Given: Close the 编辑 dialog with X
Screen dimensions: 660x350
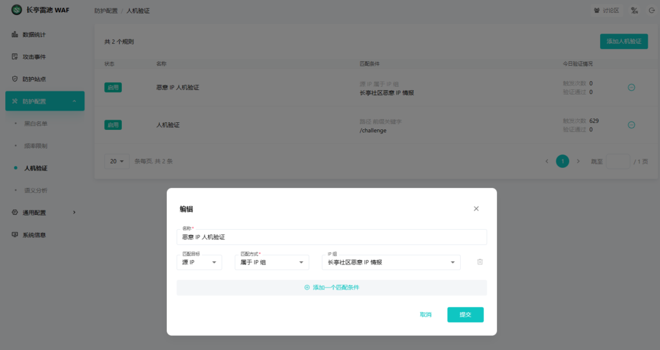Looking at the screenshot, I should point(476,209).
